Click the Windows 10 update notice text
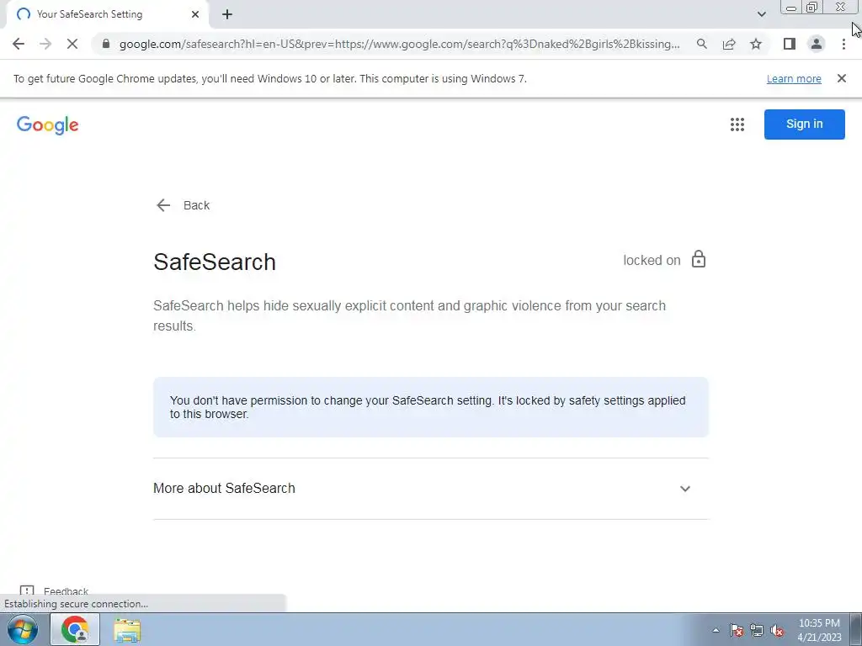 pos(270,78)
